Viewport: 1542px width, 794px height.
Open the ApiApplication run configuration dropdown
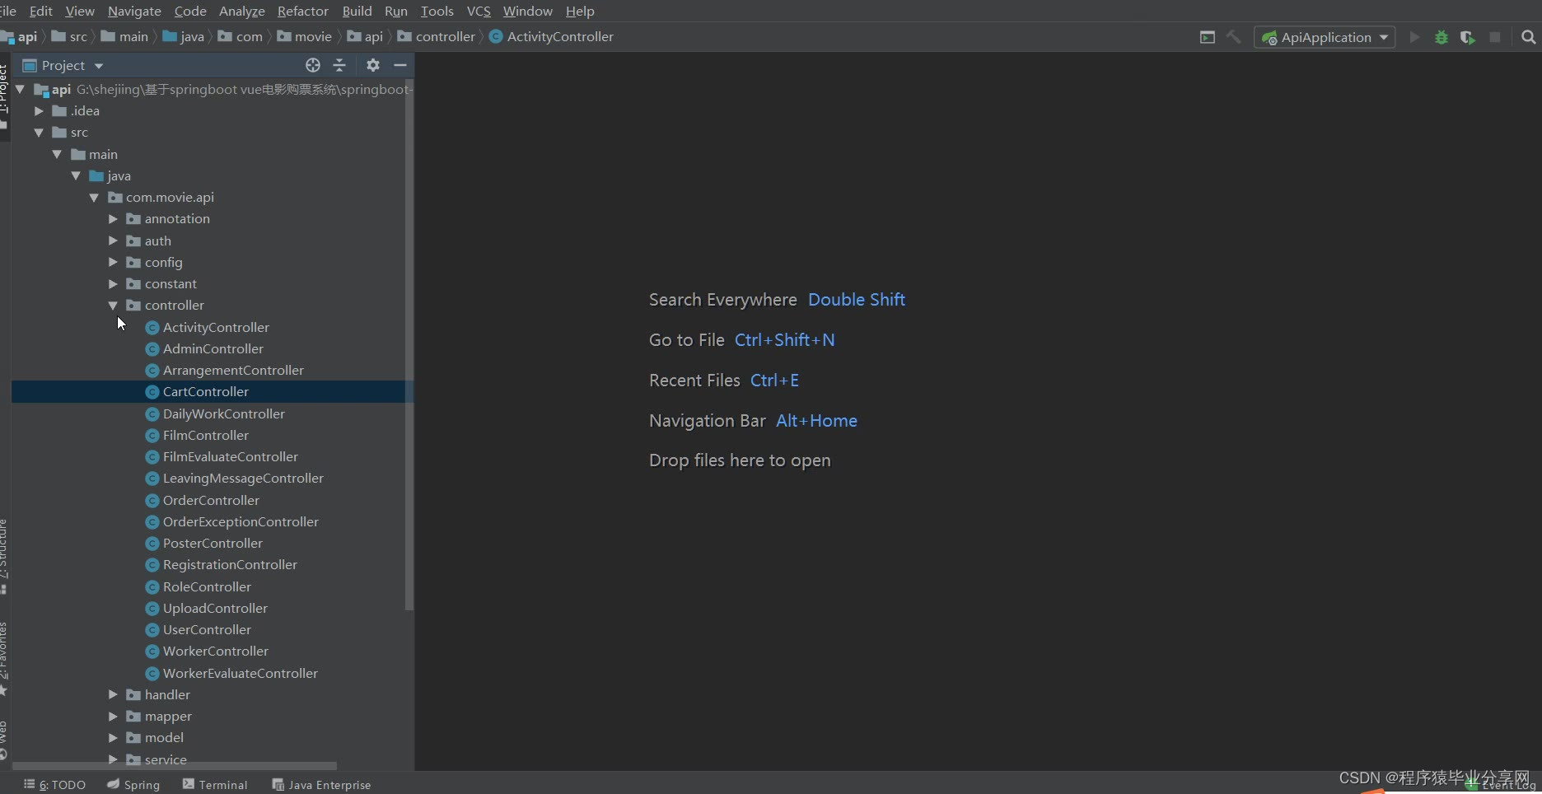pos(1325,37)
